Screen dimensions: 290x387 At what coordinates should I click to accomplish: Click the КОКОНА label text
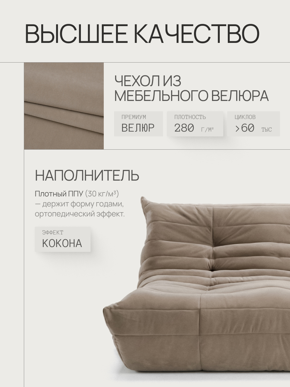coord(62,243)
